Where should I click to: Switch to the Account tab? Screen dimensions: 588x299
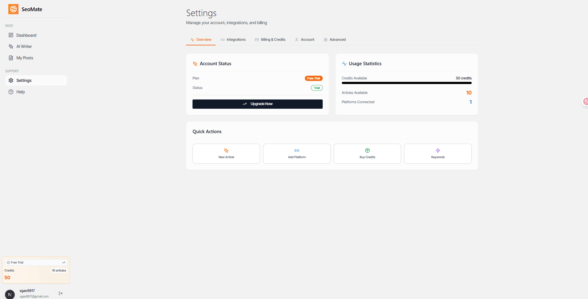point(307,40)
